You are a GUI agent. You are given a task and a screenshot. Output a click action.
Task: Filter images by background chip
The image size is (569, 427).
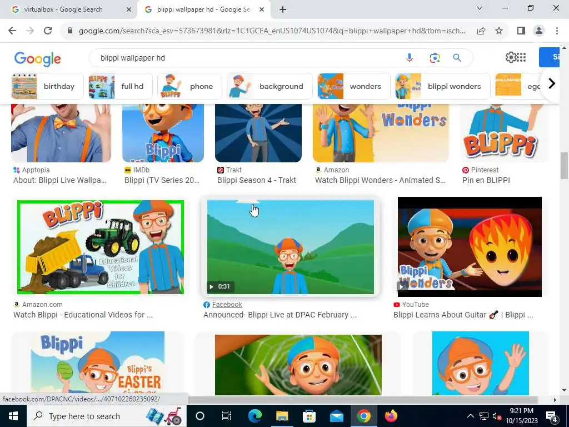pyautogui.click(x=269, y=86)
